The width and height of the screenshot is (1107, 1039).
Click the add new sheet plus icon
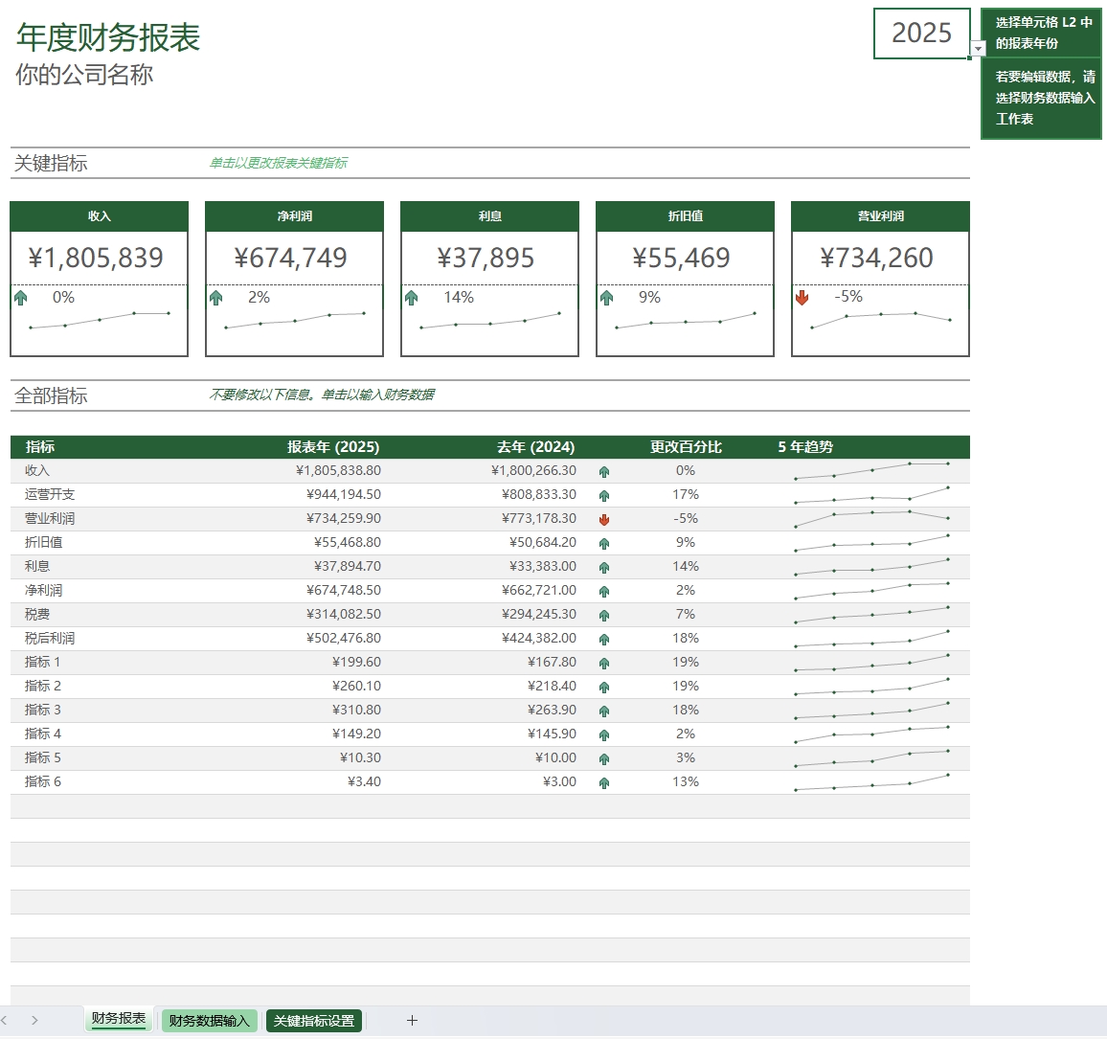412,1021
